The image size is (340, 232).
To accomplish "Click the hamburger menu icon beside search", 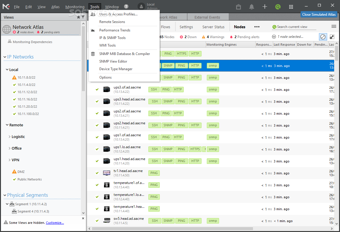I will [x=334, y=26].
